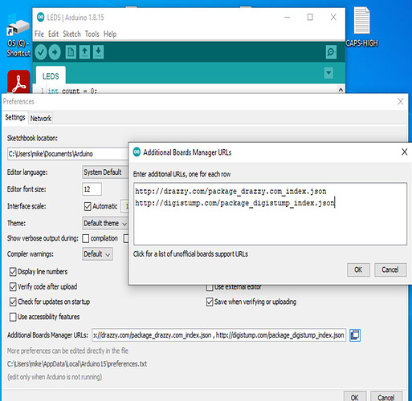
Task: Open the tab menu dropdown arrow
Action: (328, 73)
